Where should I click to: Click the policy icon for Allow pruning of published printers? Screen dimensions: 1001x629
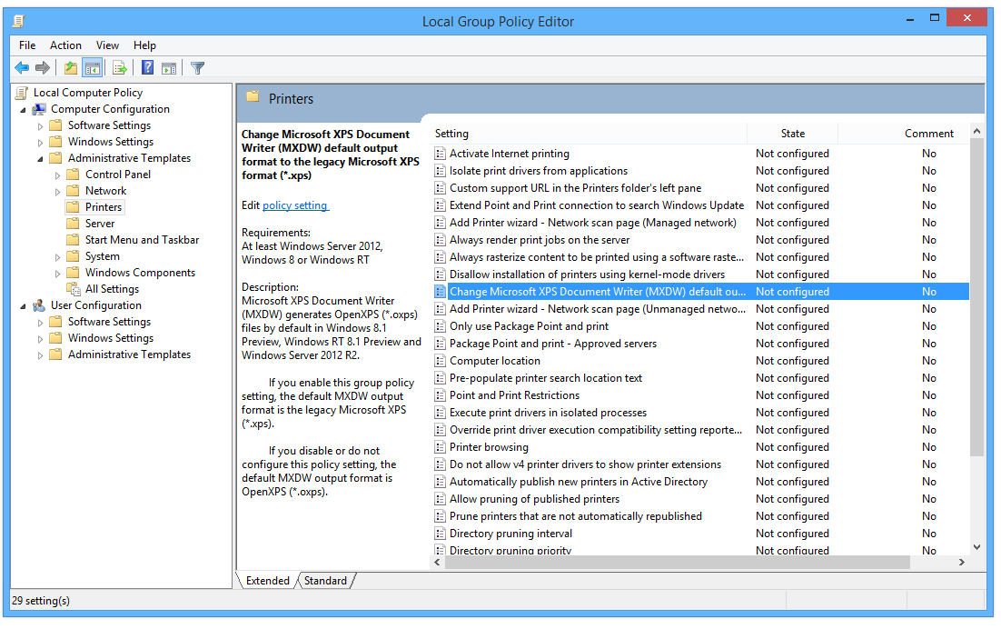click(440, 499)
